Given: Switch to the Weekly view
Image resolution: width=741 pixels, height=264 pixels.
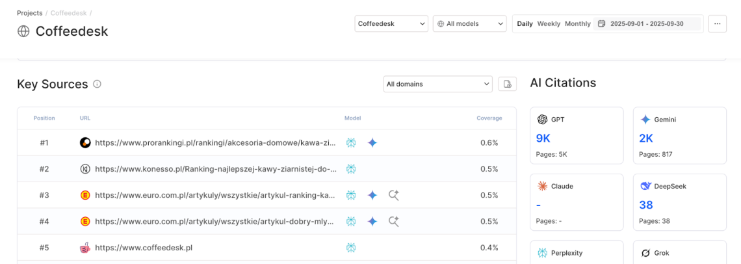Looking at the screenshot, I should click(x=549, y=23).
